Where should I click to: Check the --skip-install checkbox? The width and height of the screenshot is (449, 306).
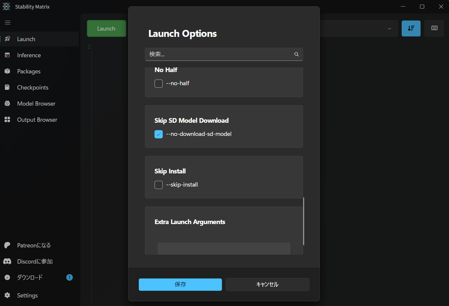tap(158, 185)
